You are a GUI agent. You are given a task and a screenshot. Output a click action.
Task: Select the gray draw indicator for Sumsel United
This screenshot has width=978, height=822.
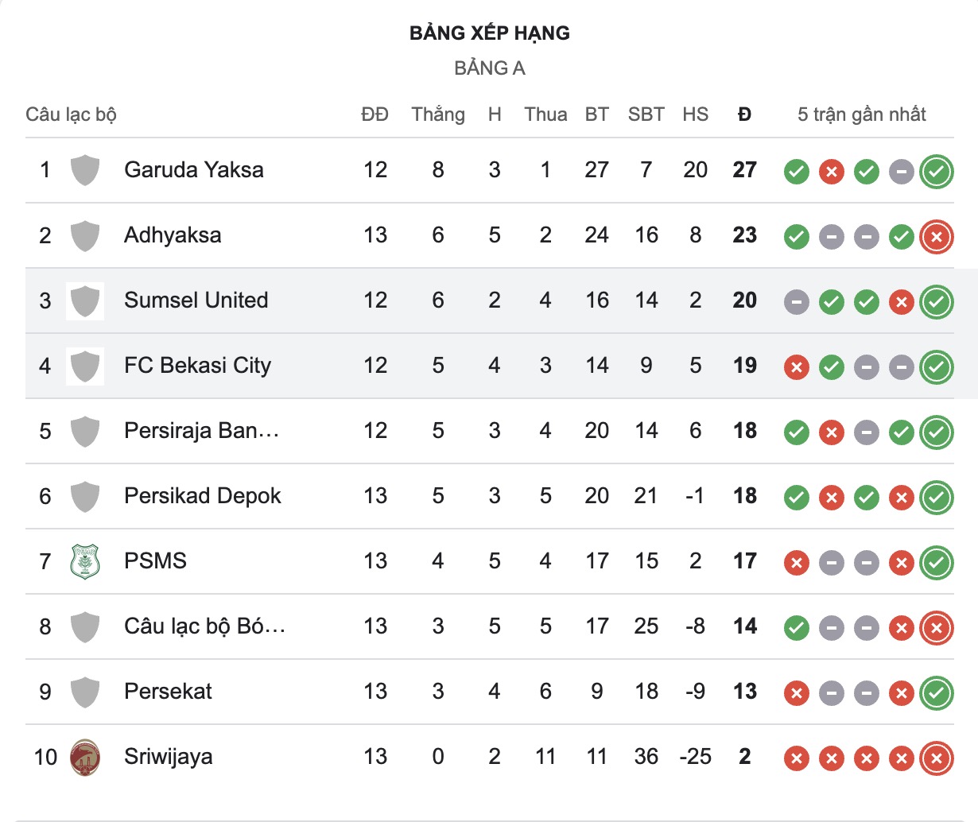point(796,300)
